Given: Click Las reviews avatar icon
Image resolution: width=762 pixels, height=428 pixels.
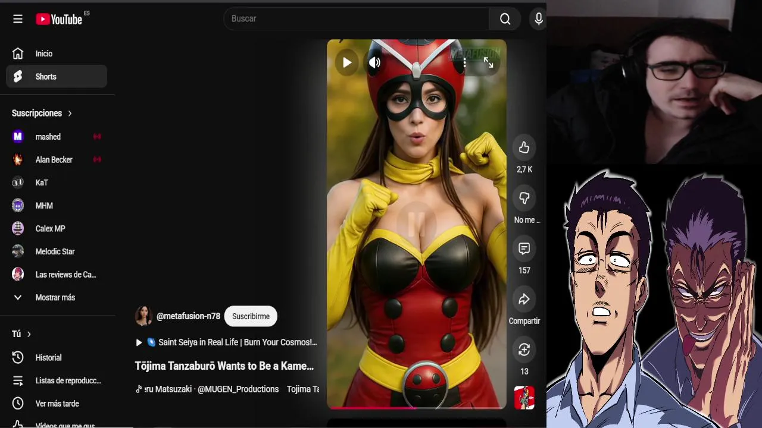Looking at the screenshot, I should (x=18, y=275).
